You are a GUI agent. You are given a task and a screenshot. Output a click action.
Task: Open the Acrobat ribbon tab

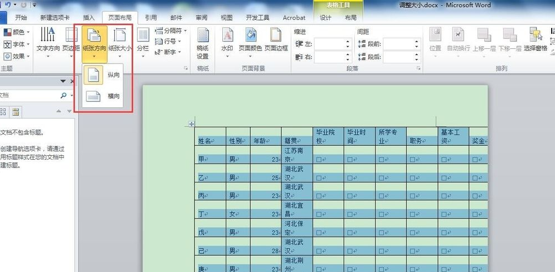pos(294,18)
